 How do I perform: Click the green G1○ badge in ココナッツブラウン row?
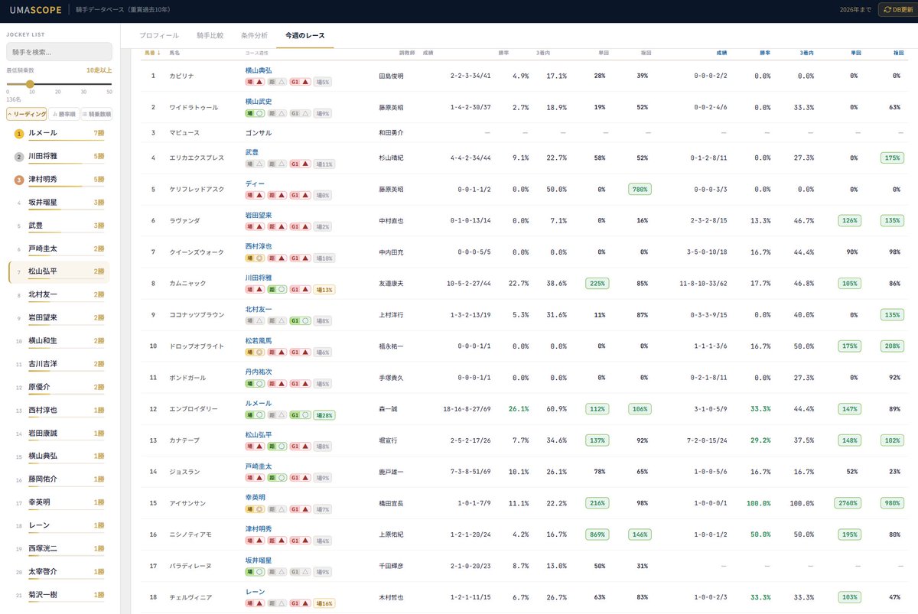point(300,321)
